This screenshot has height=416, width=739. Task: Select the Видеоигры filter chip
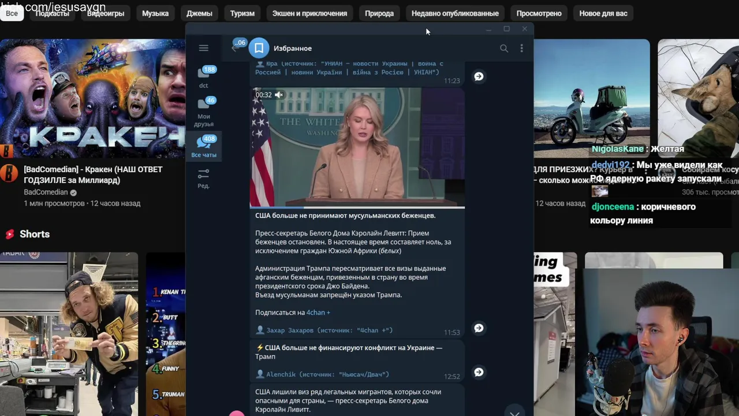105,13
